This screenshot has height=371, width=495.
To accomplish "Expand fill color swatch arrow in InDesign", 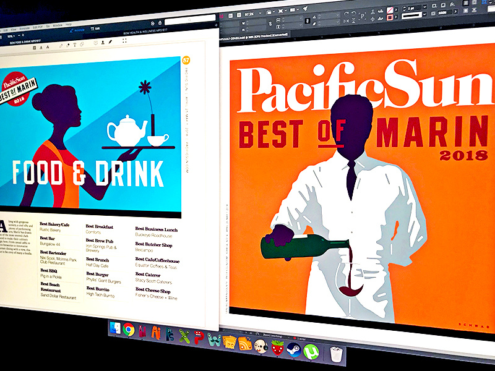I will pos(396,10).
